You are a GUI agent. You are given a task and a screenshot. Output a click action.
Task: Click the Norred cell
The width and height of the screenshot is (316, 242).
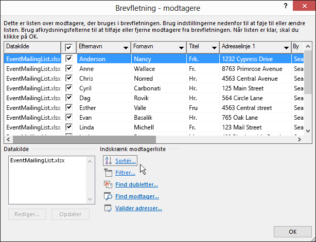click(159, 79)
